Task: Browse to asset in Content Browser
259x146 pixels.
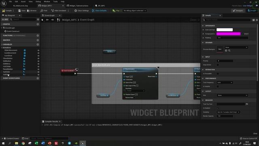Action: (32, 11)
